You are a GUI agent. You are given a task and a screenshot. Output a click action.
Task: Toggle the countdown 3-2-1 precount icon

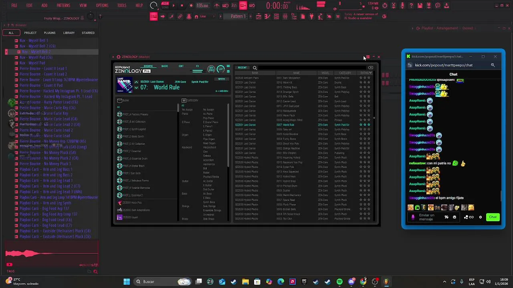tap(234, 5)
